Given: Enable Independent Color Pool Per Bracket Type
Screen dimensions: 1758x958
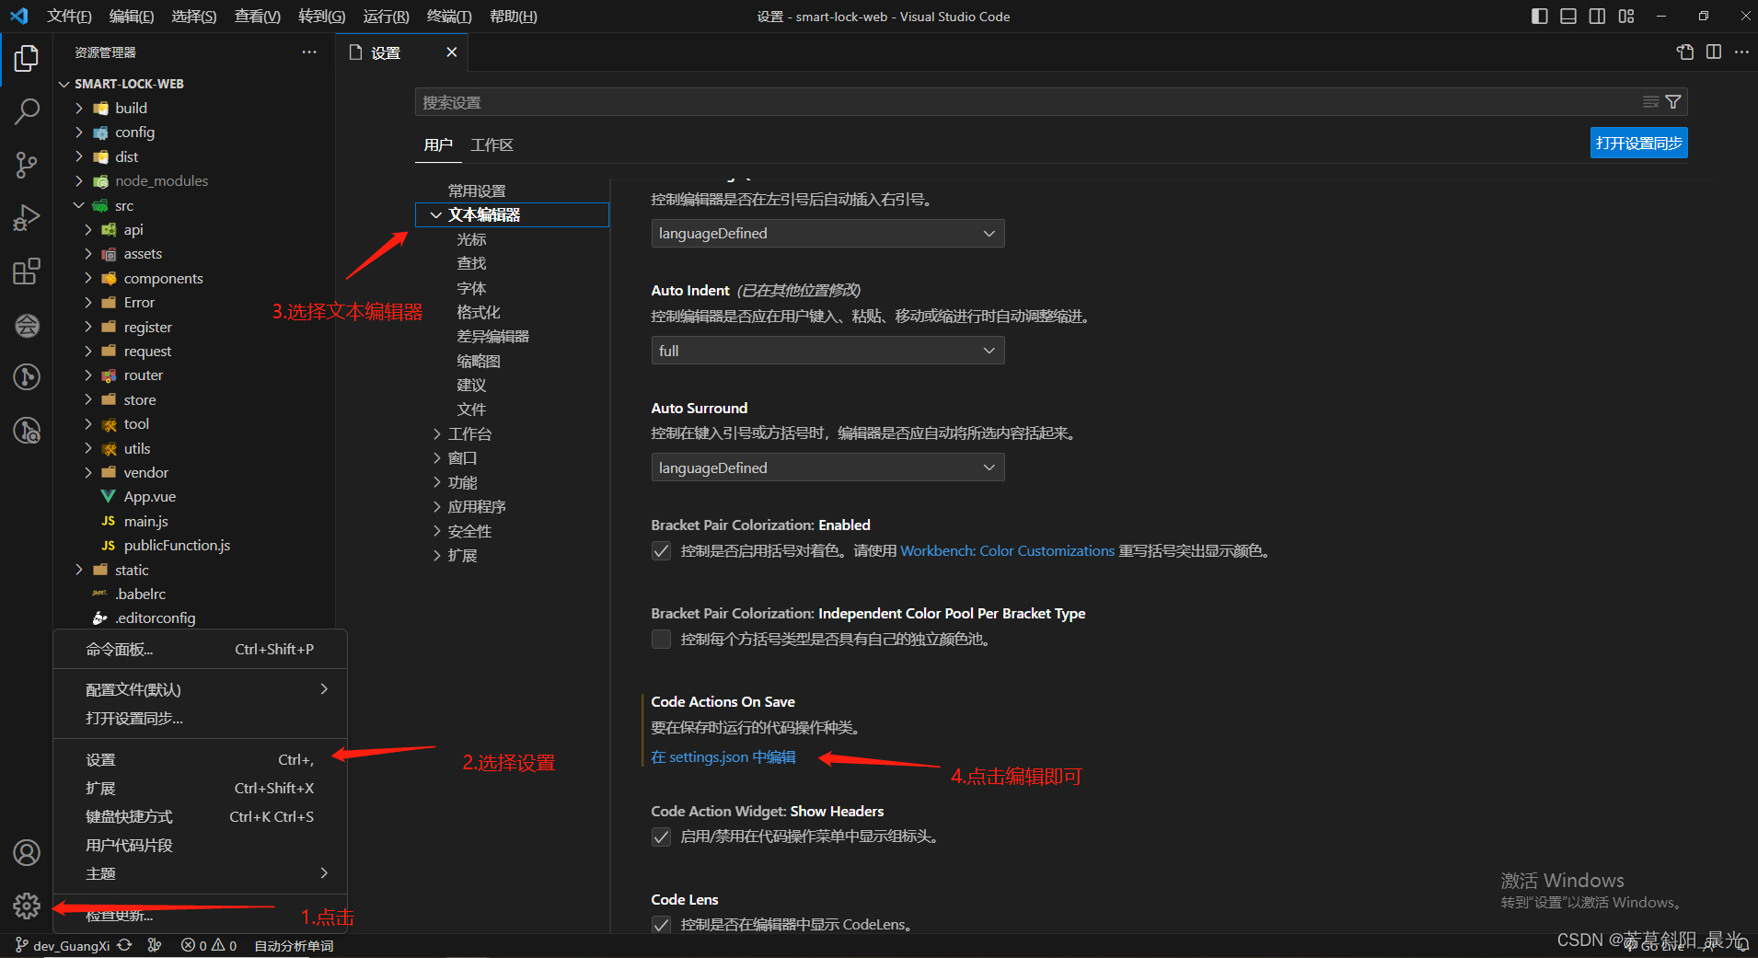Looking at the screenshot, I should coord(661,639).
